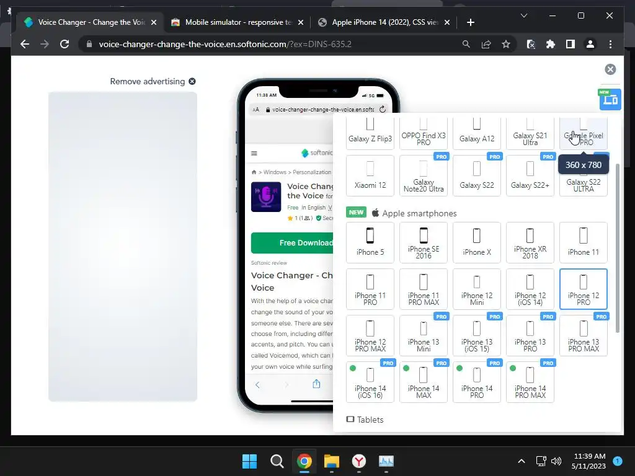Select the iPhone 14 PRO device
The height and width of the screenshot is (476, 635).
point(477,382)
